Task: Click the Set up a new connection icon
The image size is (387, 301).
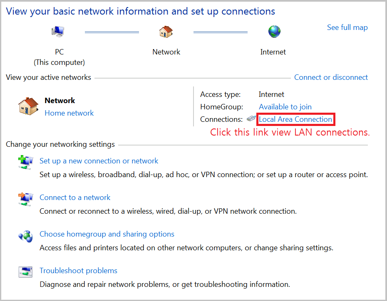Action: pos(25,161)
